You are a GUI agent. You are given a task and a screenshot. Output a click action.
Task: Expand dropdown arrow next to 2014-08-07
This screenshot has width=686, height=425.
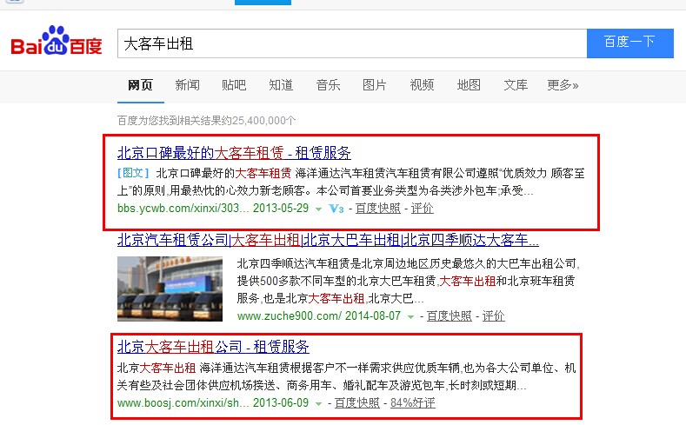(x=410, y=316)
